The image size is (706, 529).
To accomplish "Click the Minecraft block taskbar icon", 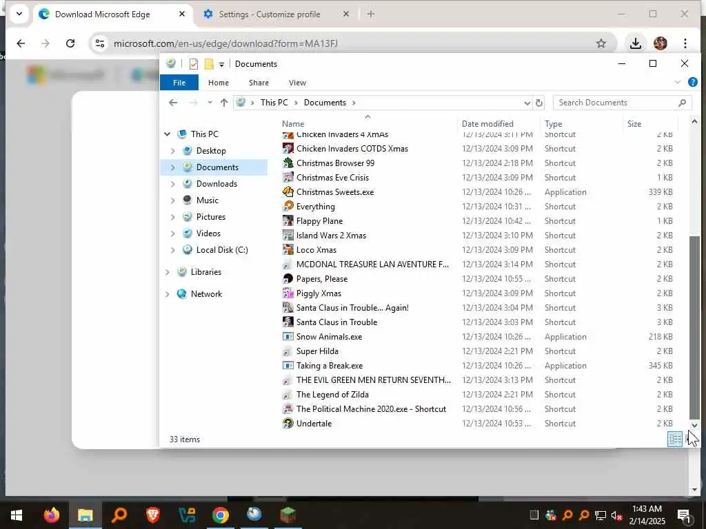I will 288,515.
